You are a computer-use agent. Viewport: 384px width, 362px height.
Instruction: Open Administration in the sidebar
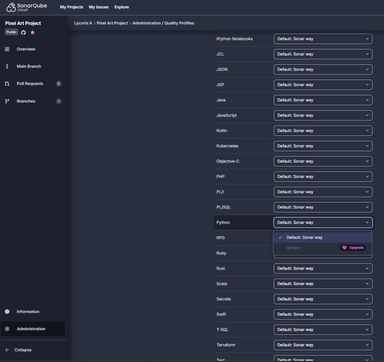(x=33, y=329)
